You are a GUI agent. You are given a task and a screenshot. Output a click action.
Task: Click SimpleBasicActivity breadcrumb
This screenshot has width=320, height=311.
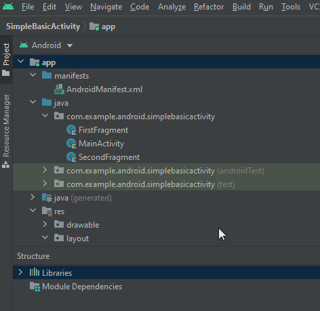pyautogui.click(x=43, y=26)
